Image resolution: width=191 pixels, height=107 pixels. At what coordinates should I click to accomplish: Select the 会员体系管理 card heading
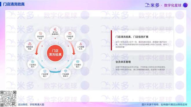click(x=123, y=62)
